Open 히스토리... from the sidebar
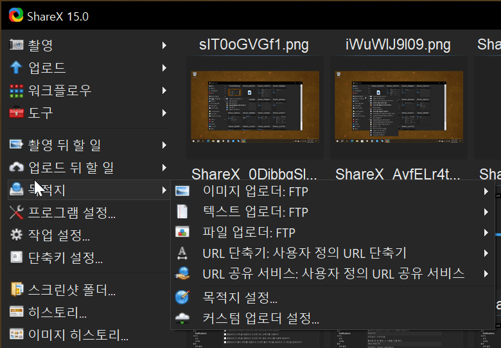 [89, 312]
